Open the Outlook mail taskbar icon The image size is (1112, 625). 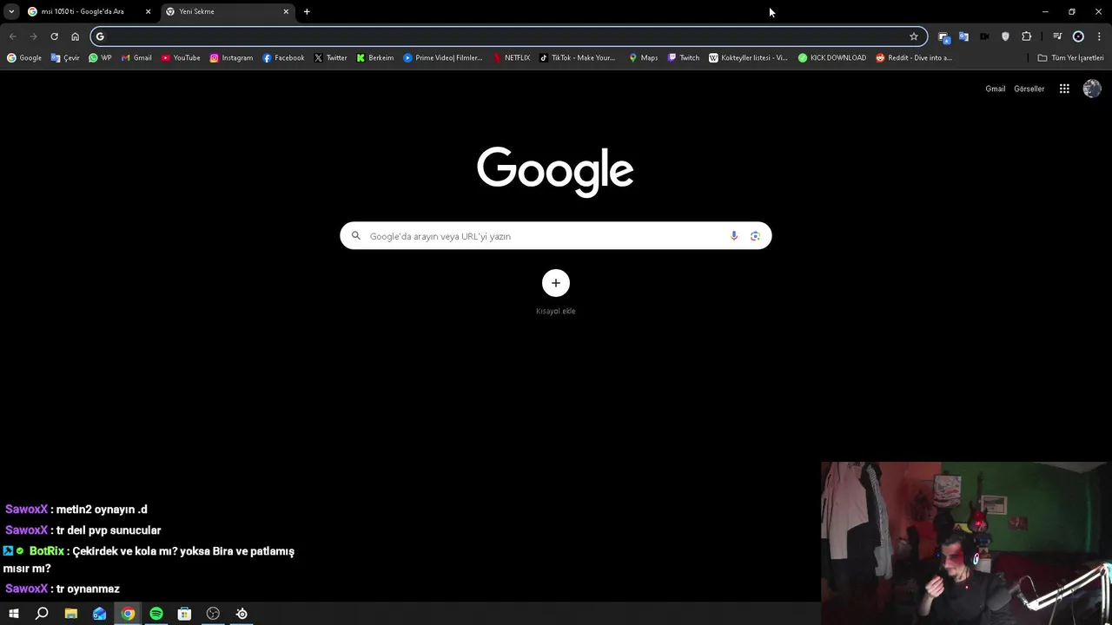[99, 614]
